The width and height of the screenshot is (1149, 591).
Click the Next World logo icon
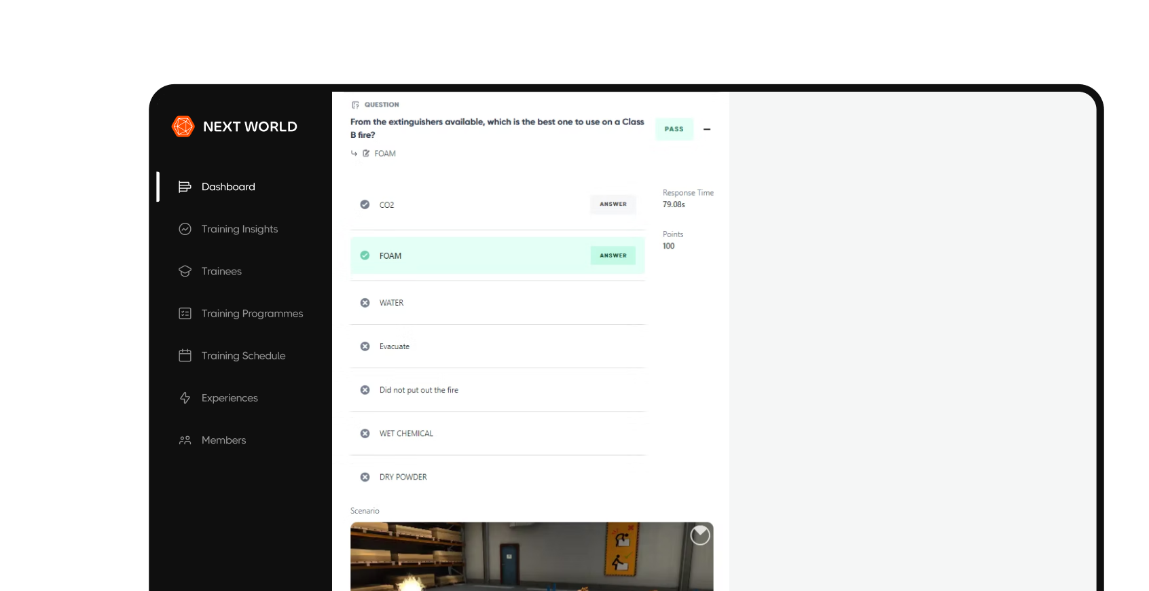pyautogui.click(x=183, y=126)
